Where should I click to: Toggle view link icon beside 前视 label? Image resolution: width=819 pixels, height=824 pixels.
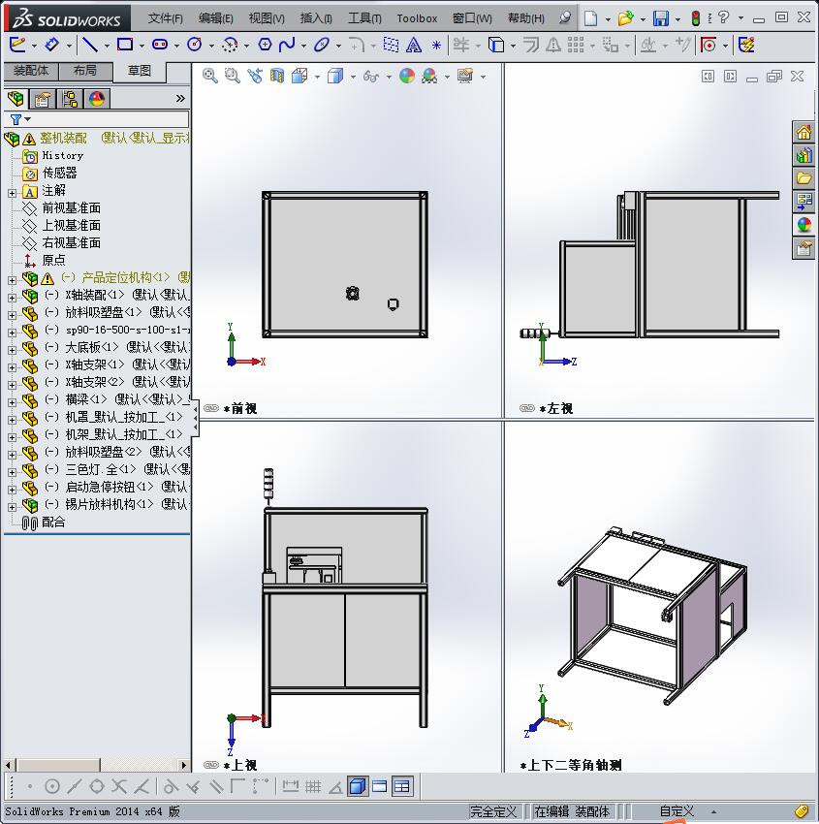tap(211, 408)
